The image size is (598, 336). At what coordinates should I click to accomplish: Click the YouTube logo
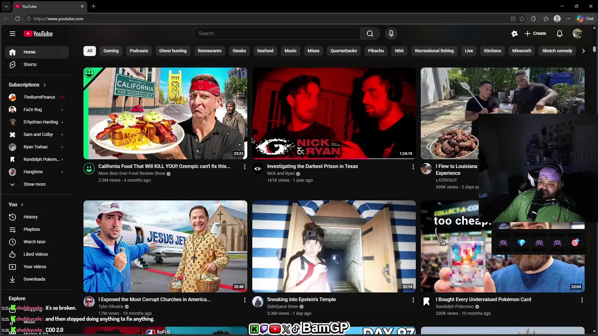tap(38, 34)
